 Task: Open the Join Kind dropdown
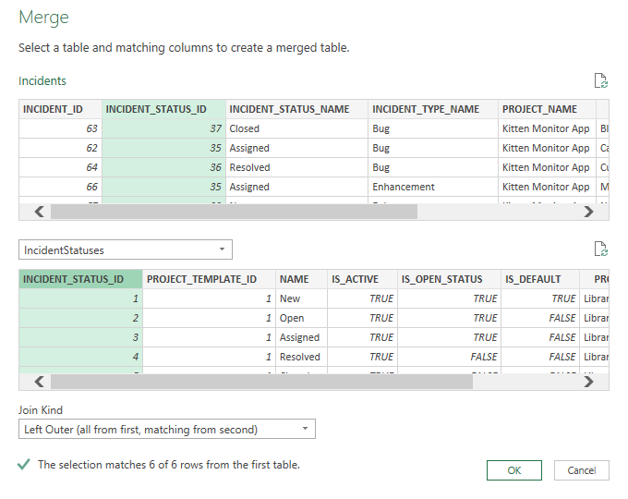coord(167,429)
